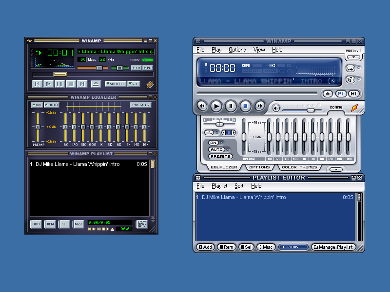
Task: Open PRESETS in classic Winamp Equalizer
Action: pos(140,105)
